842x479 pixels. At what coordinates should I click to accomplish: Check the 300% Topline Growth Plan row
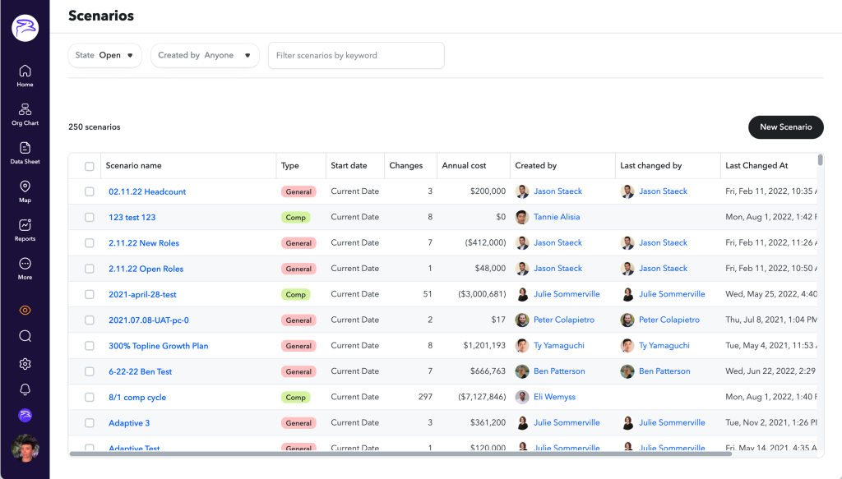click(x=90, y=346)
